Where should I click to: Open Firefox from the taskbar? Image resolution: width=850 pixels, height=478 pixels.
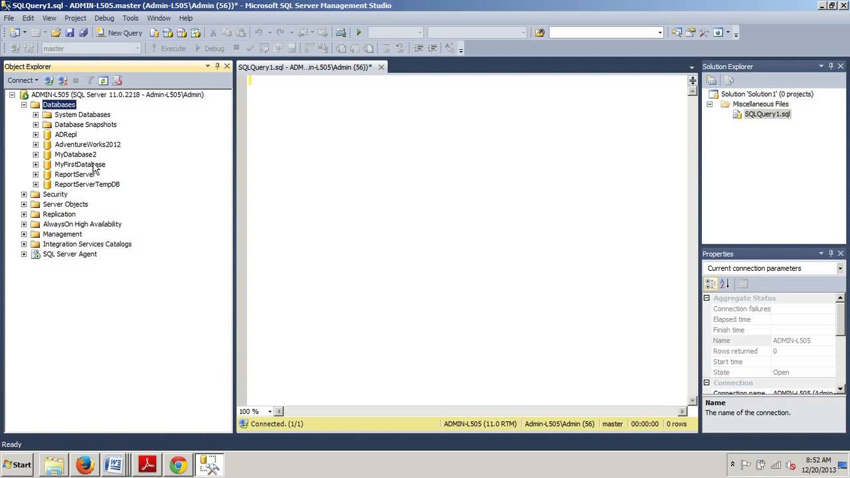pyautogui.click(x=85, y=465)
